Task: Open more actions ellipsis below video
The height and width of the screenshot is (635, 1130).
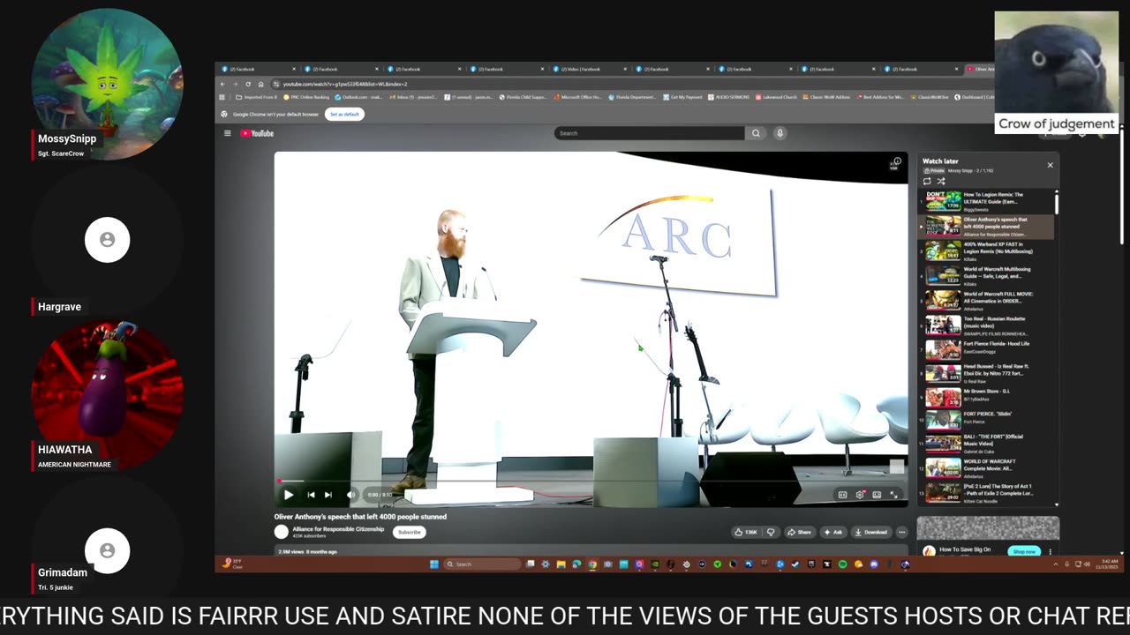Action: tap(901, 532)
